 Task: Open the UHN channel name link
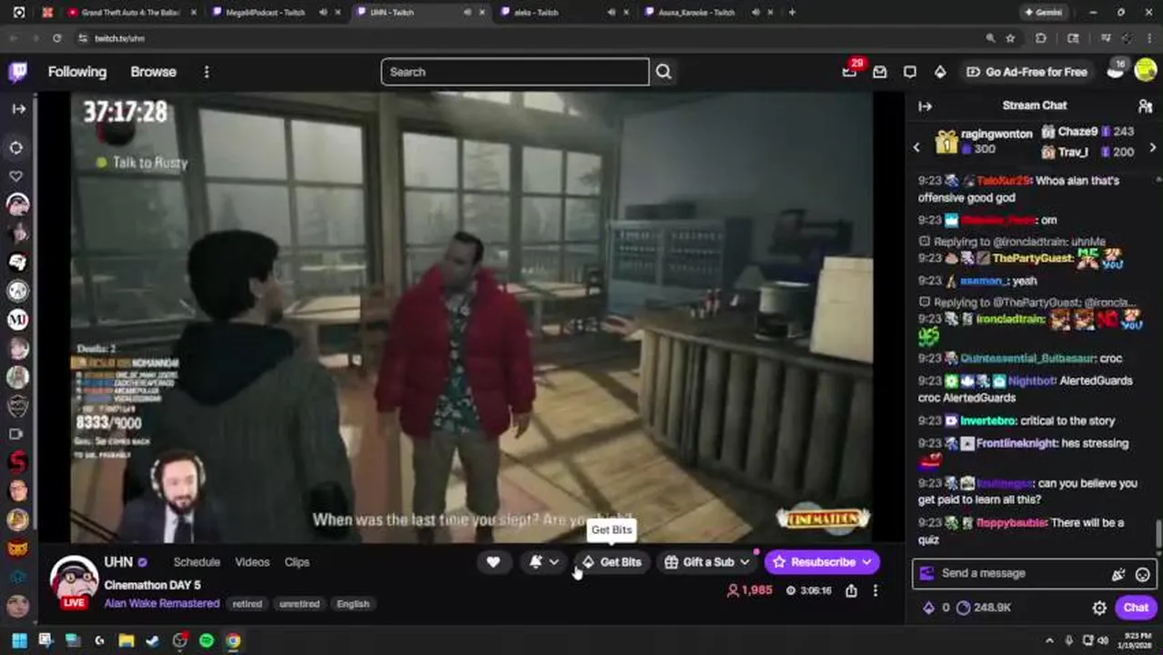(x=118, y=562)
